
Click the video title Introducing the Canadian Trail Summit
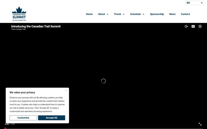tap(36, 26)
